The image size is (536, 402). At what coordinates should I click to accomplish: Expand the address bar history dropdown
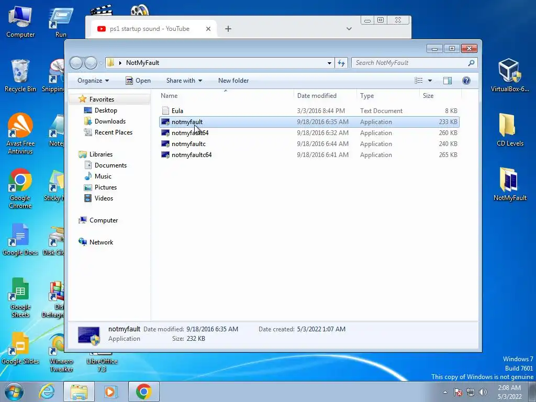click(x=329, y=63)
